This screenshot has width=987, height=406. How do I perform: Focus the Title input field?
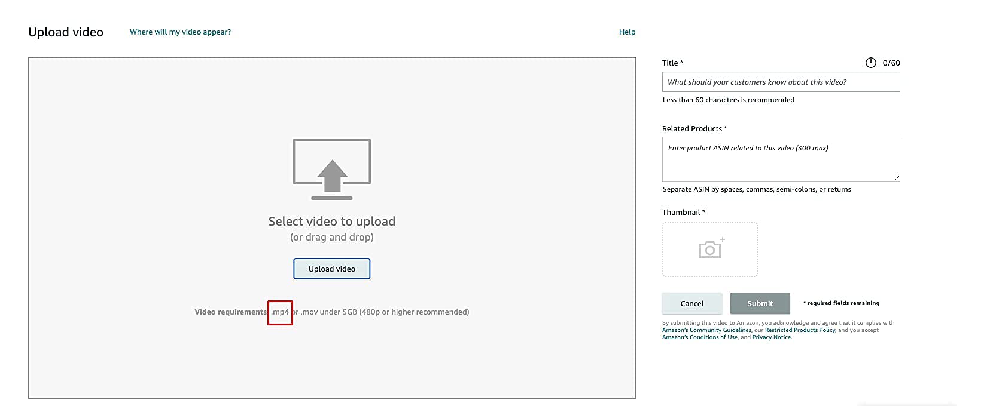[781, 82]
